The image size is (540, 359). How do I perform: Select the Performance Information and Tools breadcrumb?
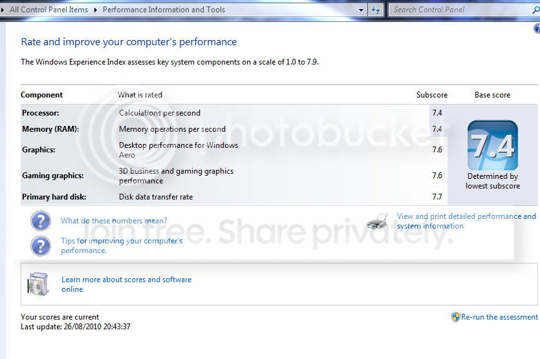click(164, 10)
